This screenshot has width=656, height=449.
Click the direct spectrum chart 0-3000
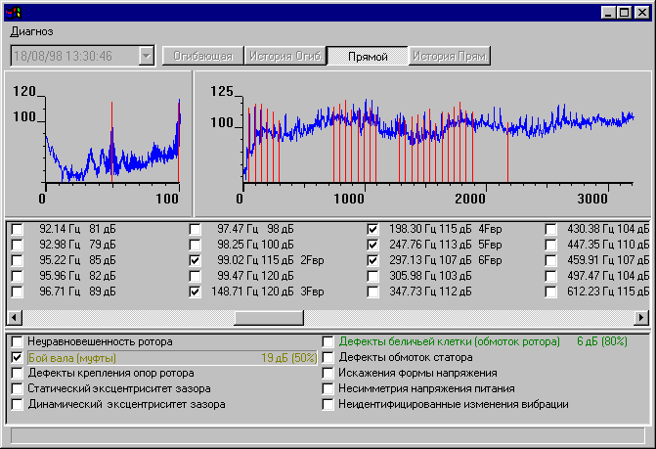[423, 144]
